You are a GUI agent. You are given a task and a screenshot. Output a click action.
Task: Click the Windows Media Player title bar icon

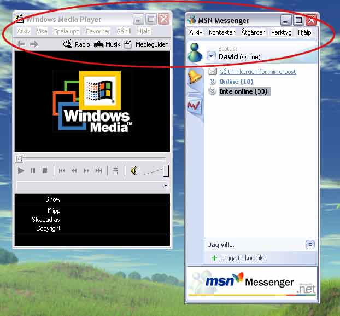pos(20,19)
